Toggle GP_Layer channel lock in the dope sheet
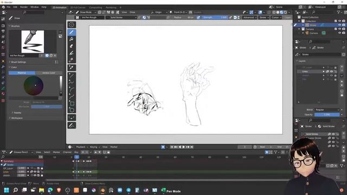Screen dimensions: 347x195 click(42, 168)
